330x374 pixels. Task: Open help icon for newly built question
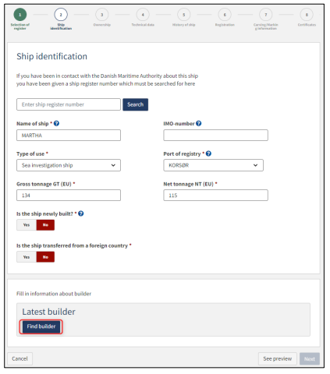pos(81,213)
